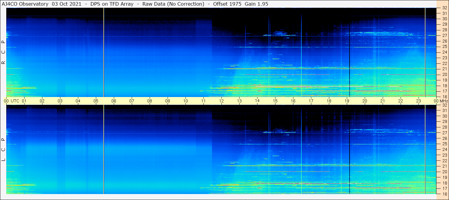The image size is (449, 200).
Task: Click hour label "22" on time axis
Action: pos(401,101)
